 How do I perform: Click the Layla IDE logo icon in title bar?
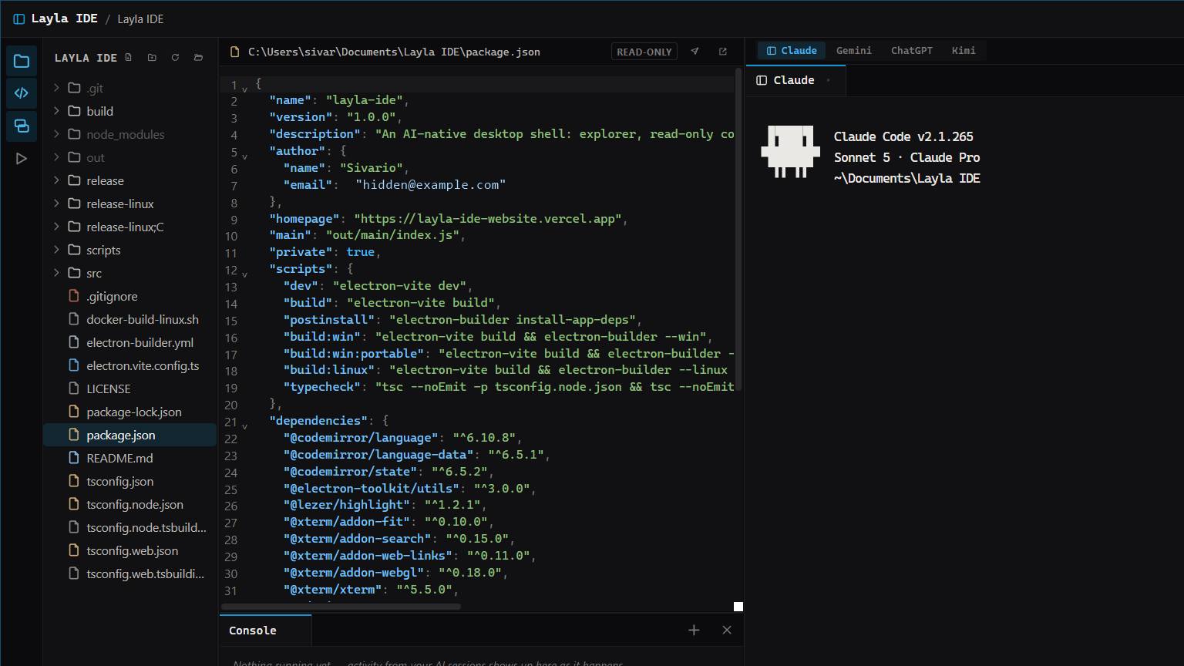point(18,18)
